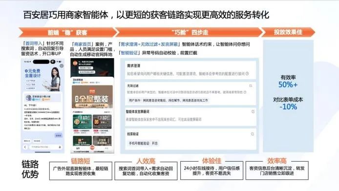Click the 线索验证 heading
The width and height of the screenshot is (339, 191).
click(133, 134)
